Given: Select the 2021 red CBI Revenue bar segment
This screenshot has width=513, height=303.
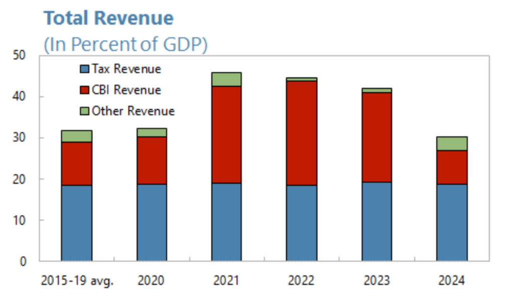Looking at the screenshot, I should [226, 134].
